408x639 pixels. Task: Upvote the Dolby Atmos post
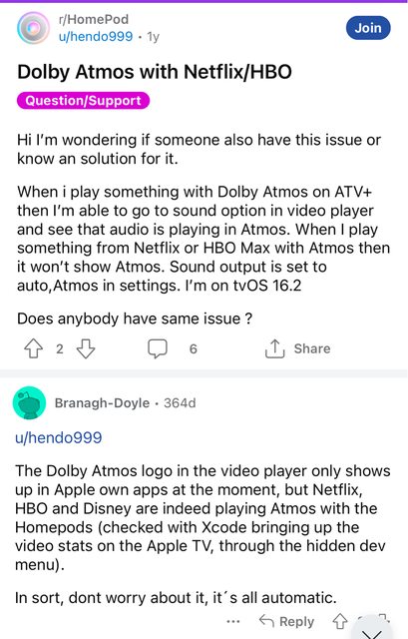pyautogui.click(x=33, y=348)
